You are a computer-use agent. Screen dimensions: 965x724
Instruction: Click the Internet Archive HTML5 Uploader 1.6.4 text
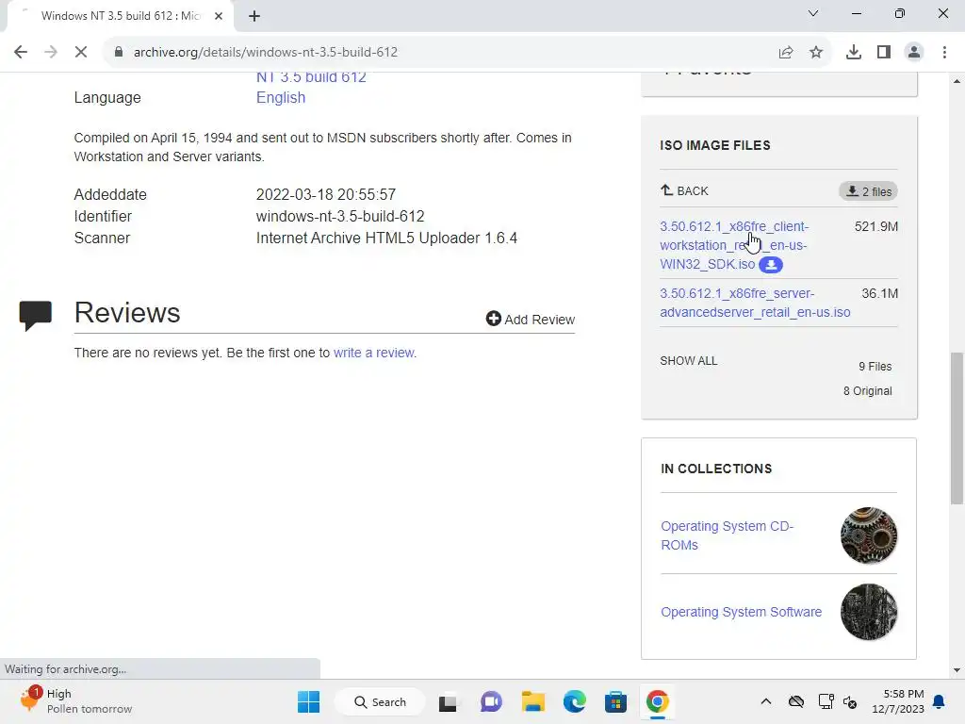[386, 239]
